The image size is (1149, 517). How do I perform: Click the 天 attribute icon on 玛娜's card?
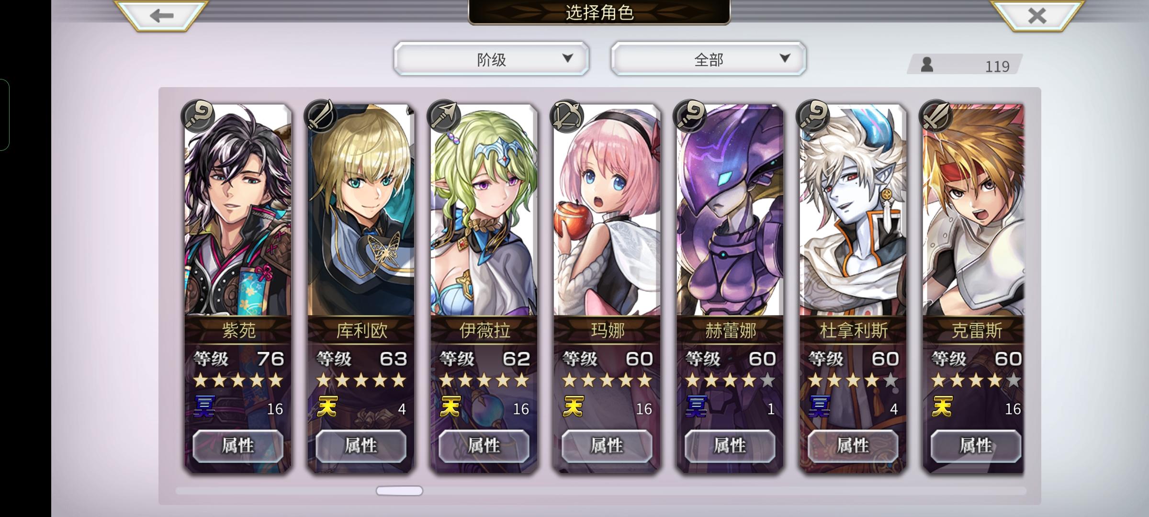573,406
